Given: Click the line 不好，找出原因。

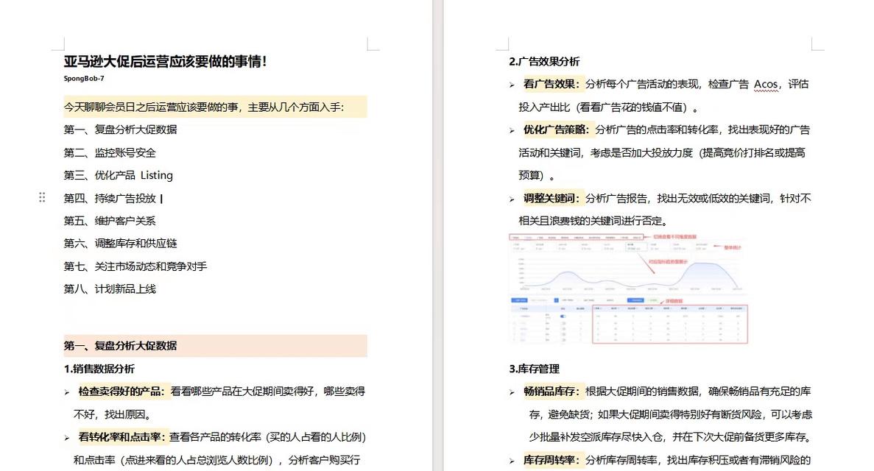Looking at the screenshot, I should coord(112,414).
